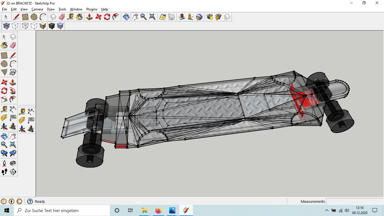Toggle X-Ray face style
The image size is (384, 216).
pos(6,26)
